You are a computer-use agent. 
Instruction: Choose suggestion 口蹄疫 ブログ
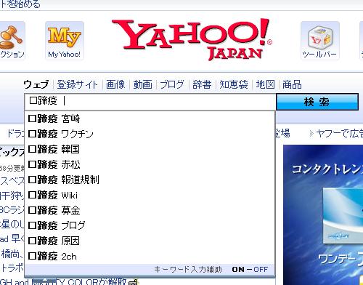(150, 225)
